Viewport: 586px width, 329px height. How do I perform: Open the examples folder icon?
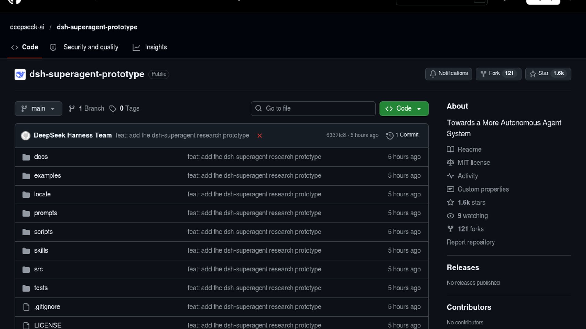(x=26, y=176)
